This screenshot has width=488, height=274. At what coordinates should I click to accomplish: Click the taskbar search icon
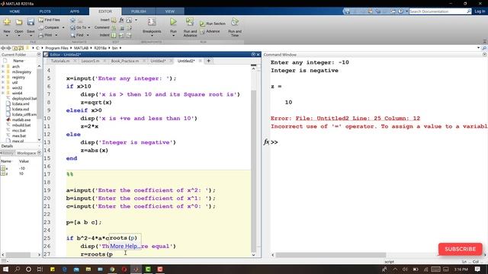pos(17,269)
